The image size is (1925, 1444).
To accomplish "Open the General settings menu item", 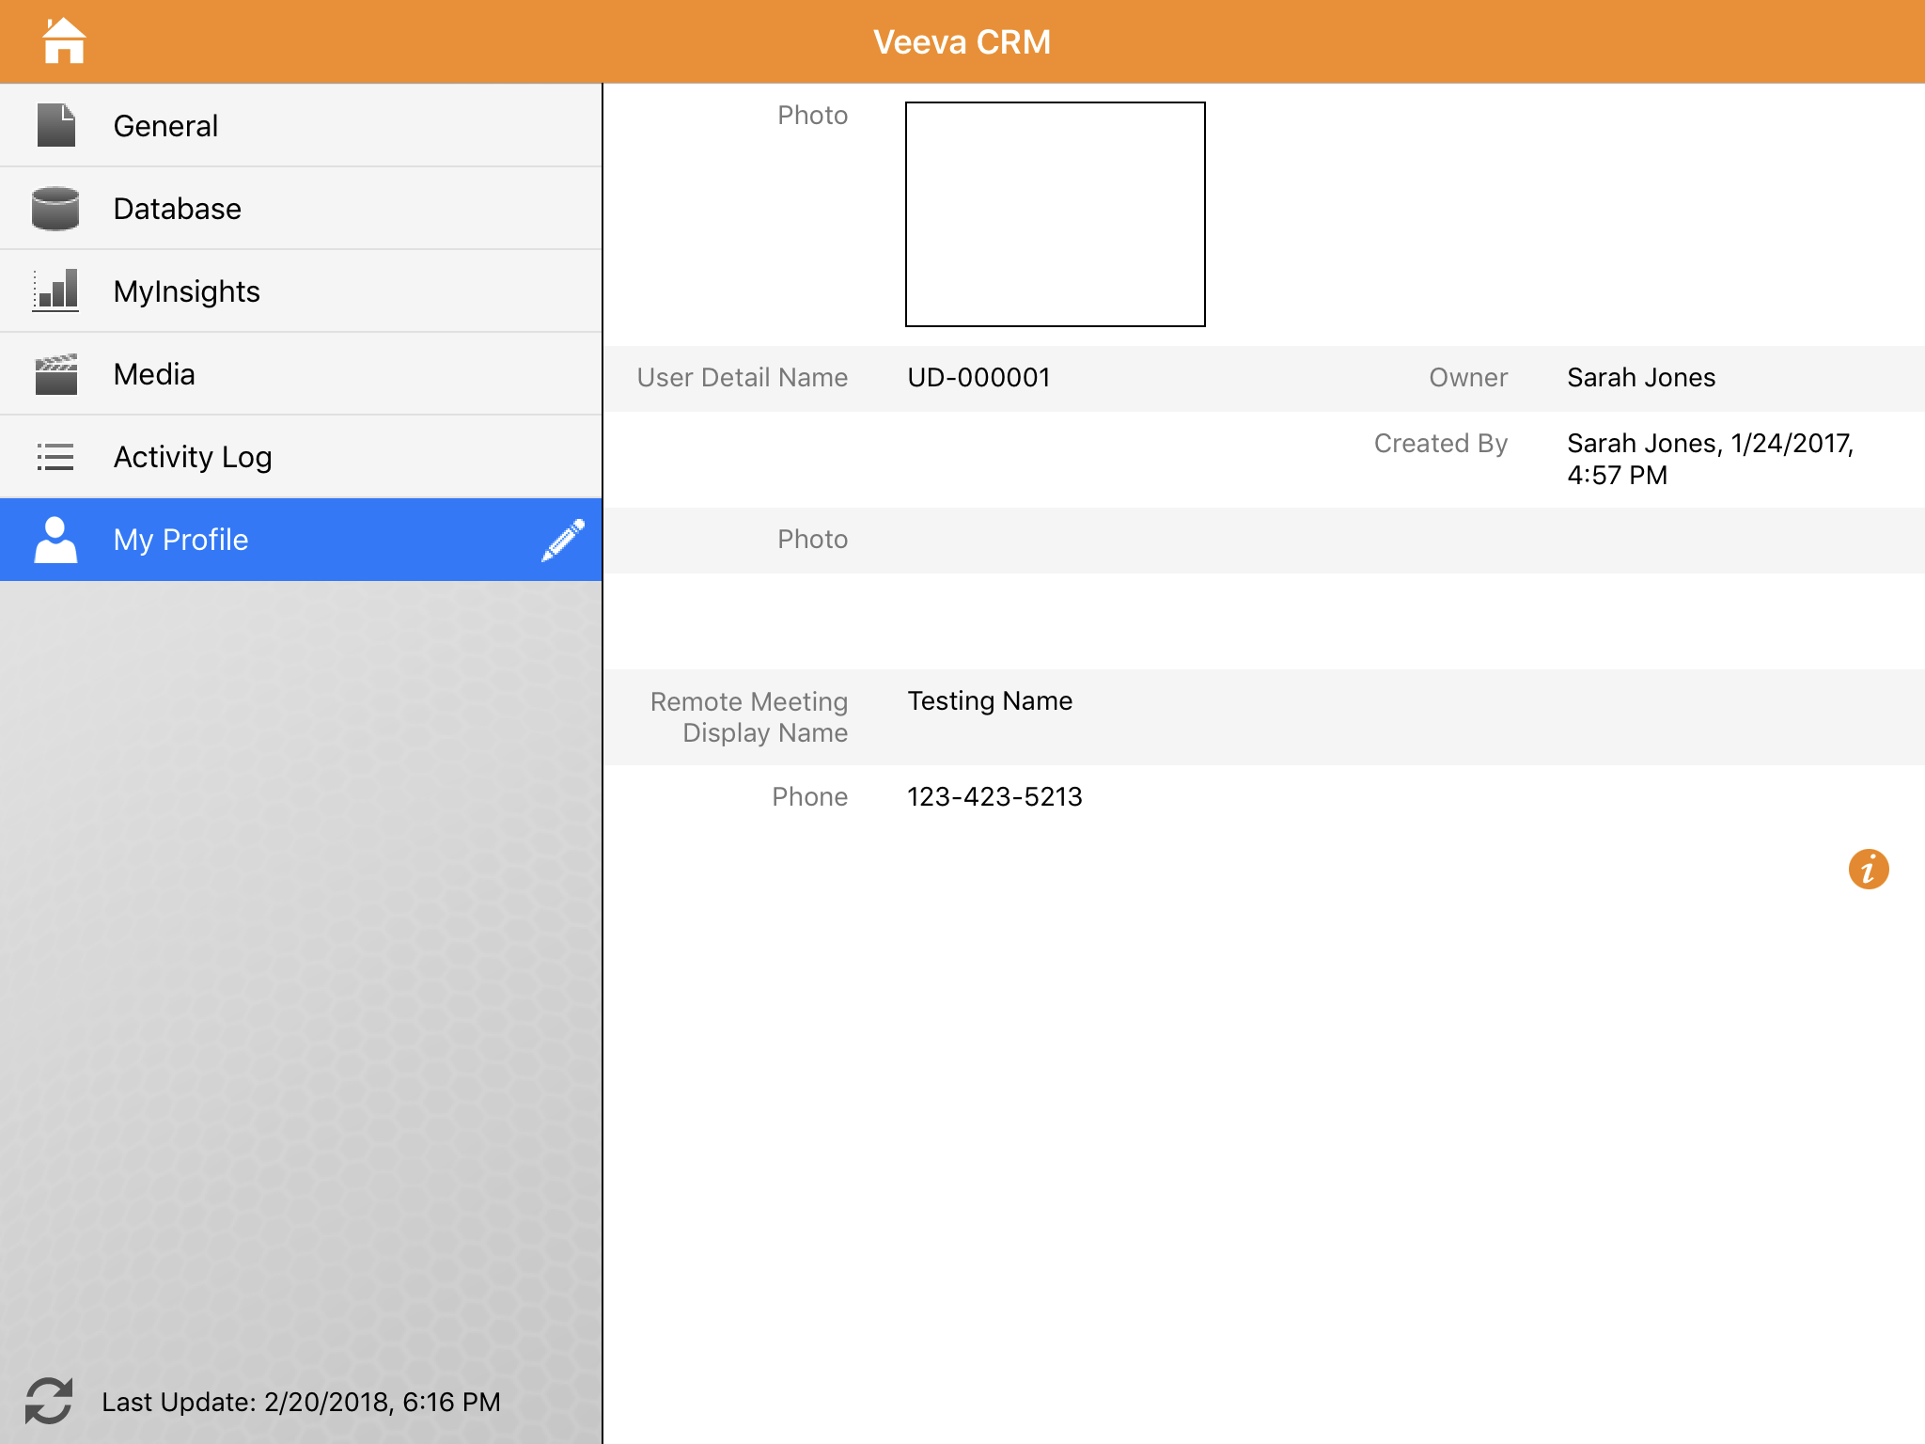I will point(165,126).
